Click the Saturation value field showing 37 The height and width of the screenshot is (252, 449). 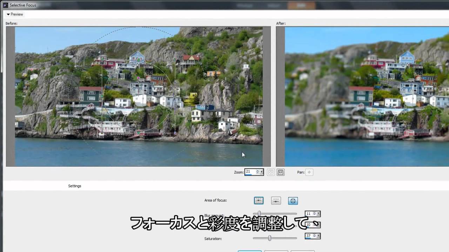[309, 236]
